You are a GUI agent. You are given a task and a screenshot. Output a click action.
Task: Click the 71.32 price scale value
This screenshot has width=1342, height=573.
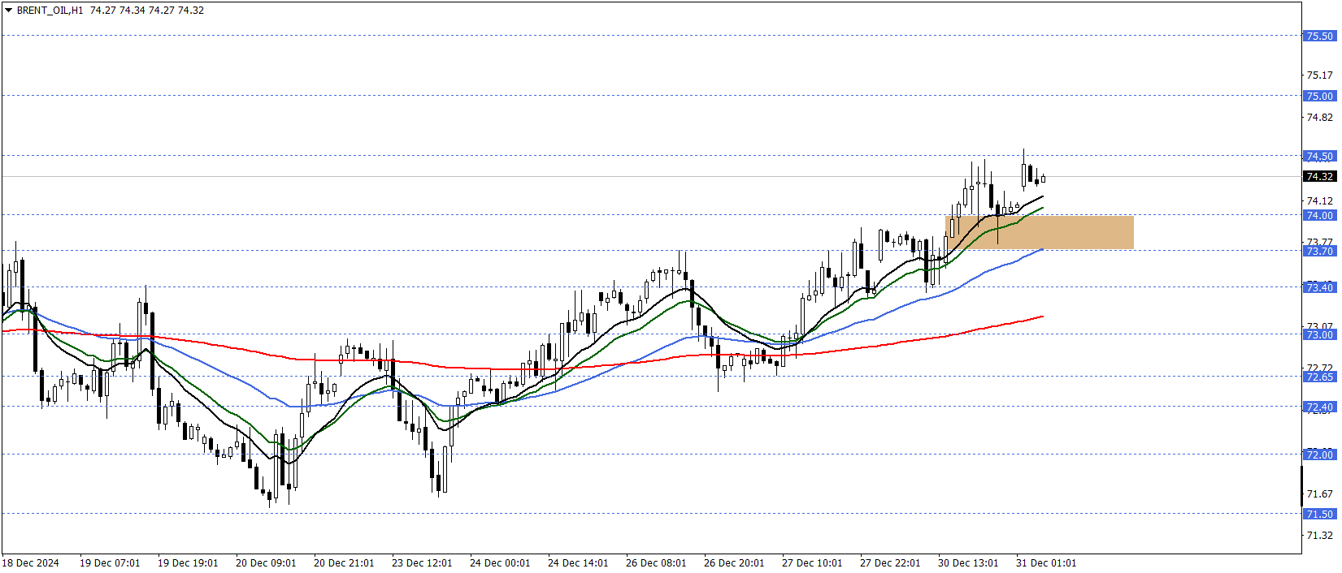click(1319, 535)
